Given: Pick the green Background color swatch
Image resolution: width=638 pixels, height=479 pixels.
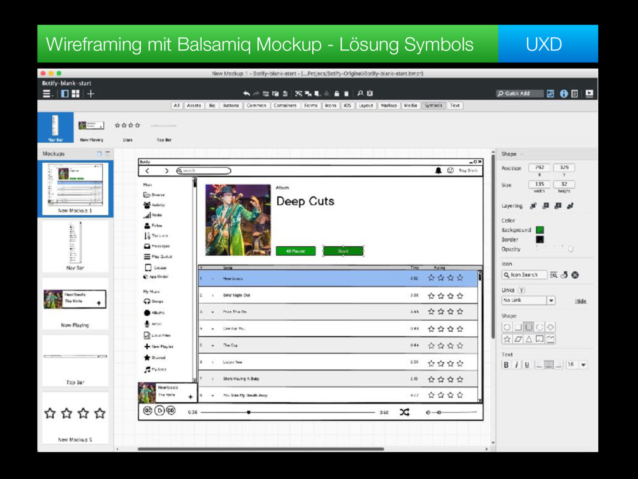Looking at the screenshot, I should [540, 230].
